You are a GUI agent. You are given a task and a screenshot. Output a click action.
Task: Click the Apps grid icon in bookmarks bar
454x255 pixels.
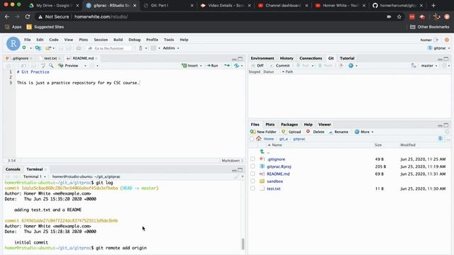7,27
